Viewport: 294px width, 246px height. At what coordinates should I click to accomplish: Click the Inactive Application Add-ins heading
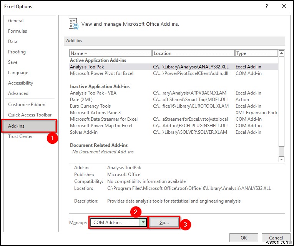click(100, 86)
